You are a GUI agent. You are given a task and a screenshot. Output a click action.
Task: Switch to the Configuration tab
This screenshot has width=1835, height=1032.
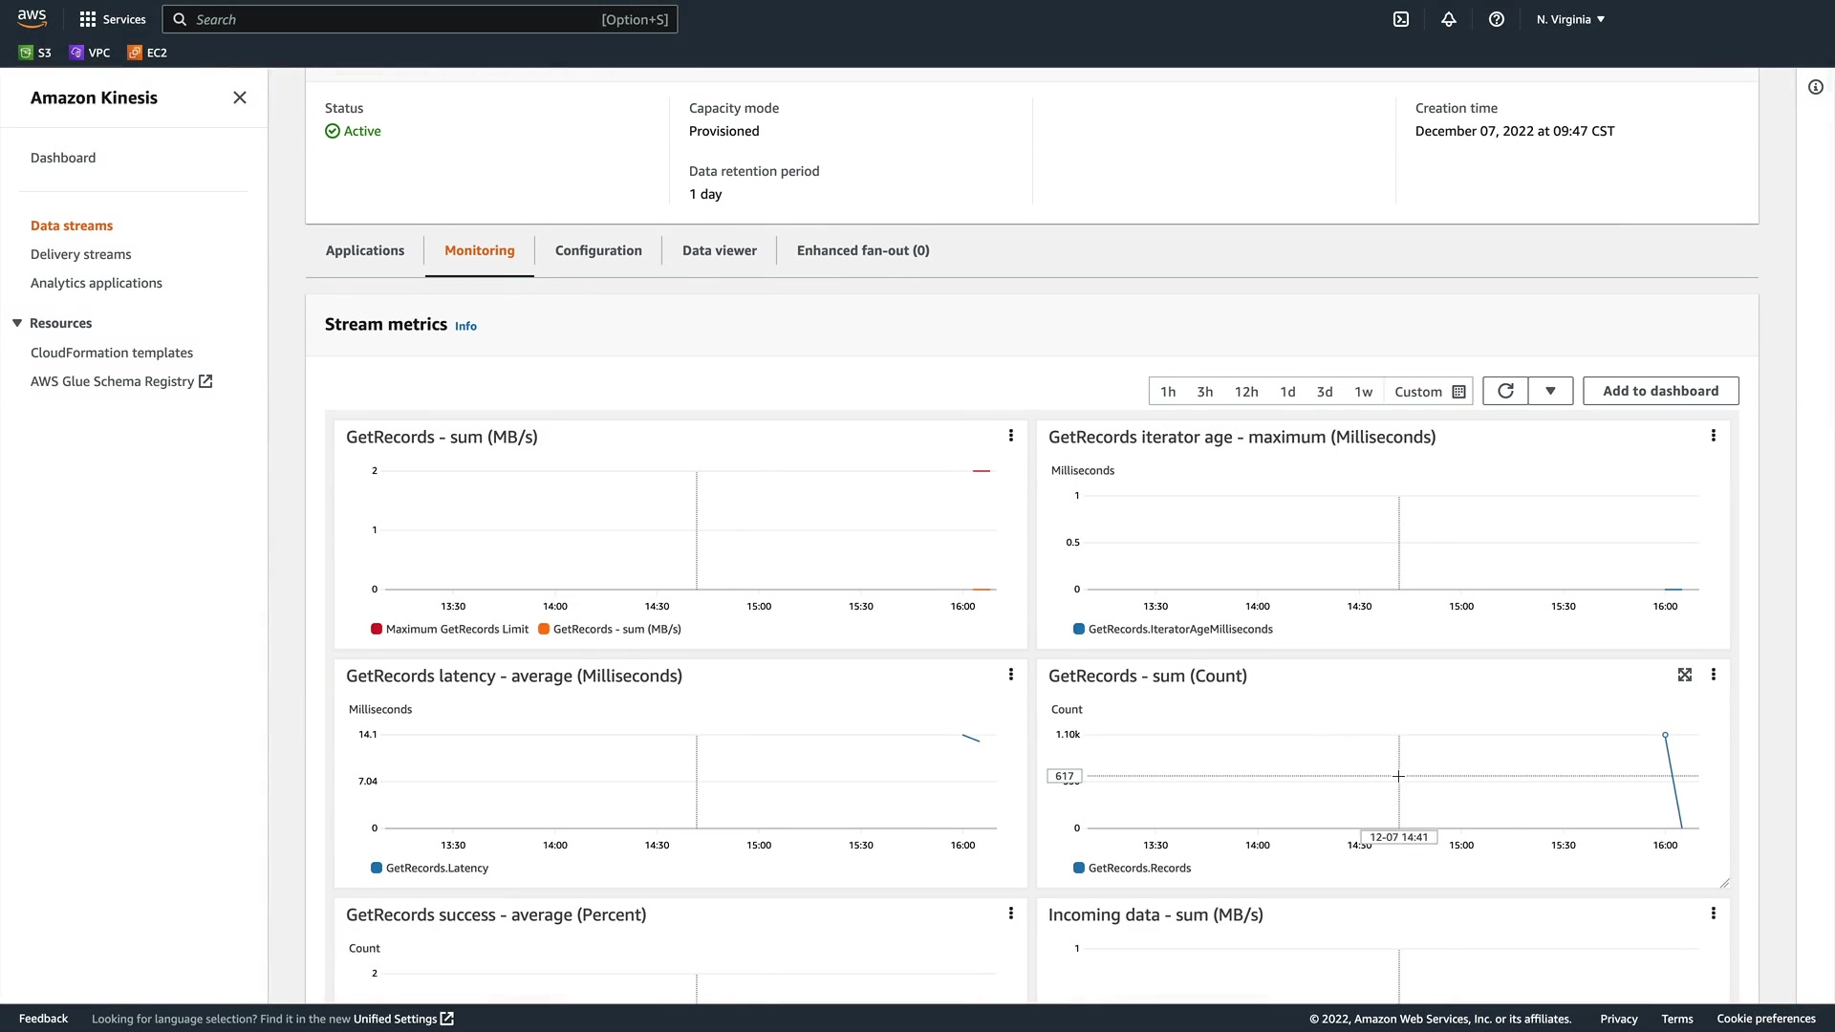(598, 250)
